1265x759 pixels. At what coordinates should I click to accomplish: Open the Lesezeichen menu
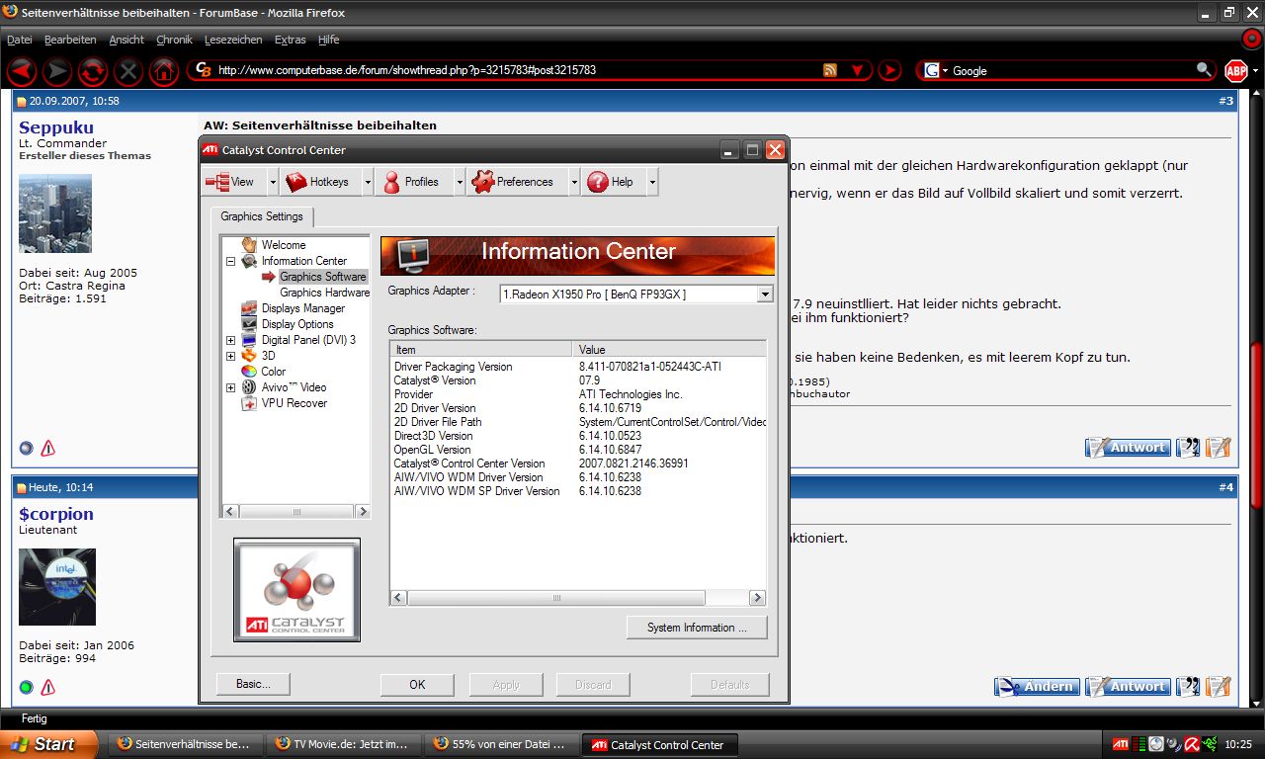(233, 40)
